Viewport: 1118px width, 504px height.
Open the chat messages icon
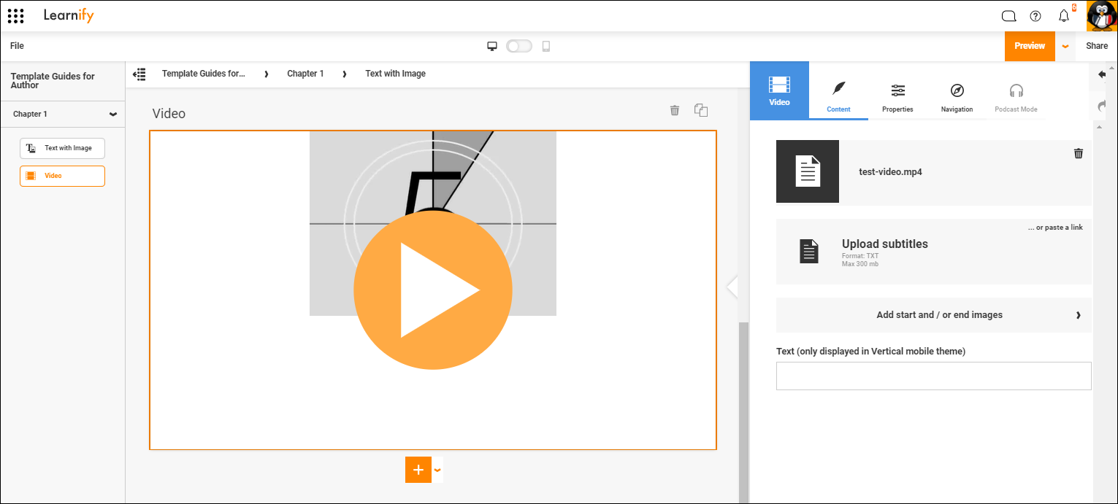pyautogui.click(x=1008, y=16)
